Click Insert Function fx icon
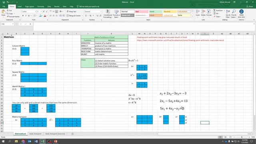Viewport: 256px width, 144px height. [30, 24]
